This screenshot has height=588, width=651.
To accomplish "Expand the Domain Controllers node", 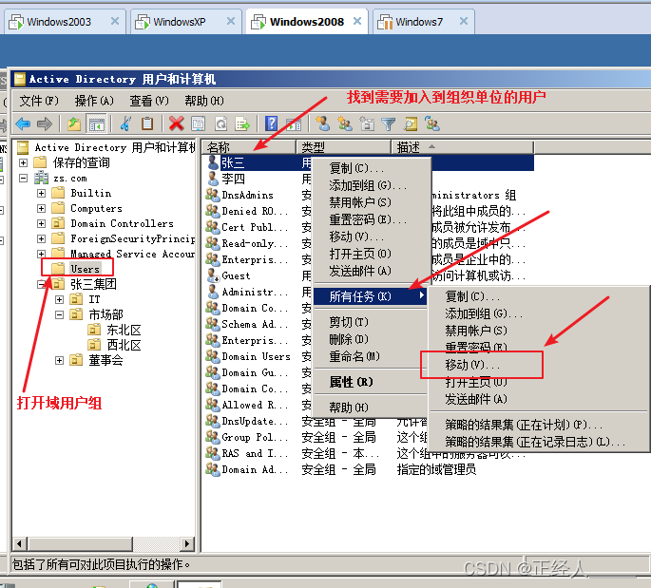I will [x=41, y=223].
